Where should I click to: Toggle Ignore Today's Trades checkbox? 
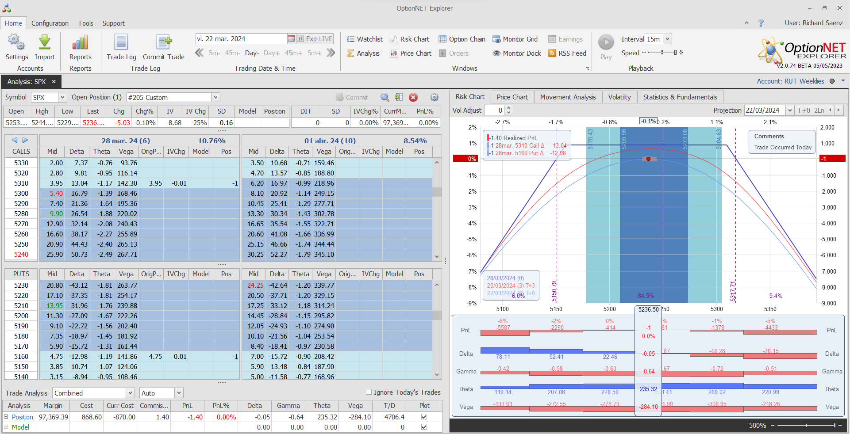369,392
